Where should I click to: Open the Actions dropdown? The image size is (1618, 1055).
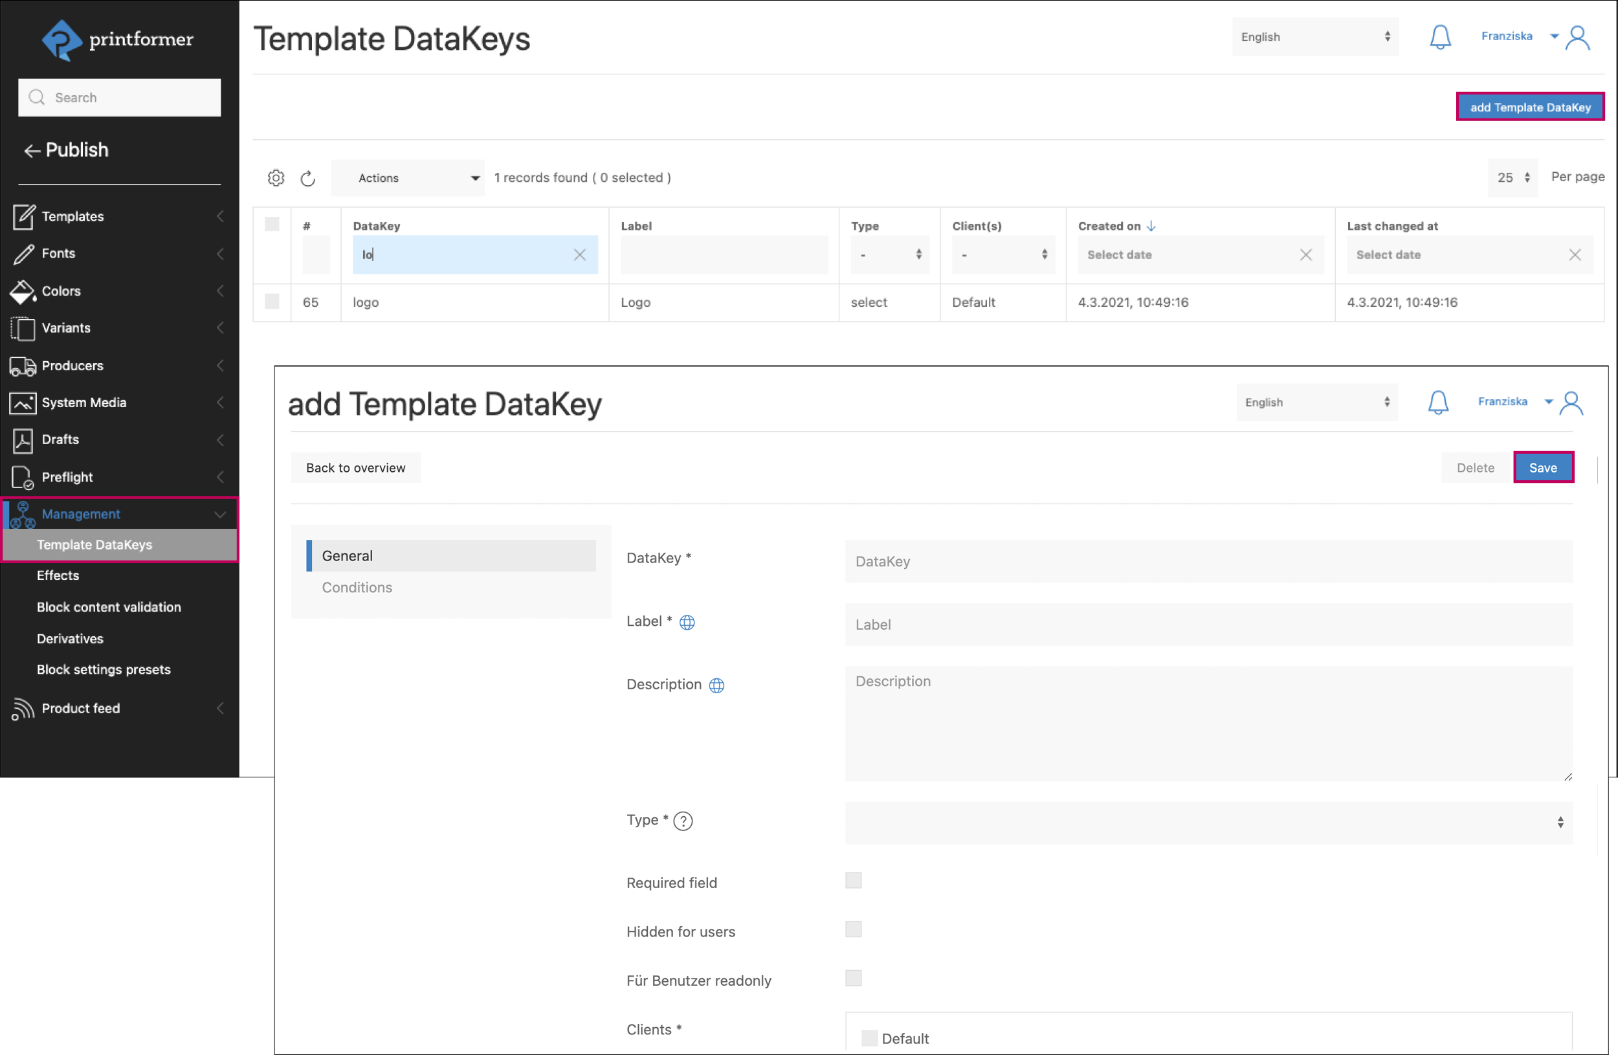pos(407,177)
